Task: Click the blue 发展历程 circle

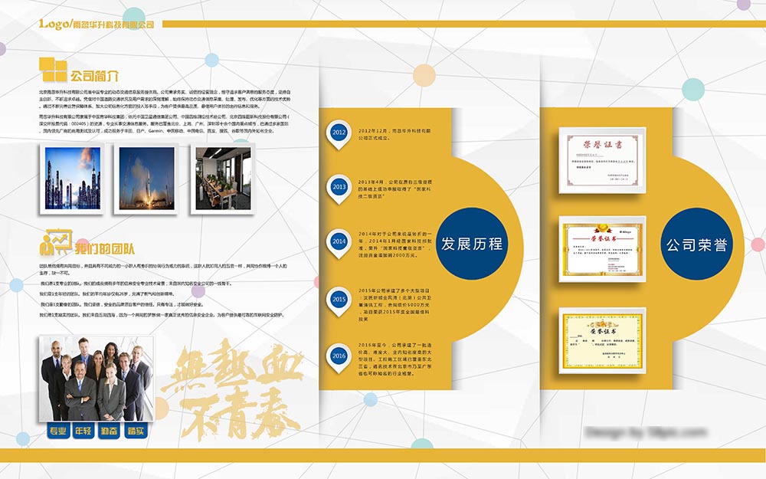Action: point(472,244)
